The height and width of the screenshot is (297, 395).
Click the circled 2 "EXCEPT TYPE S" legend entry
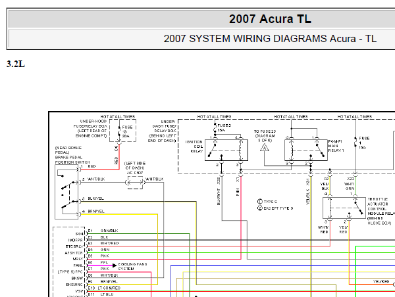point(275,208)
